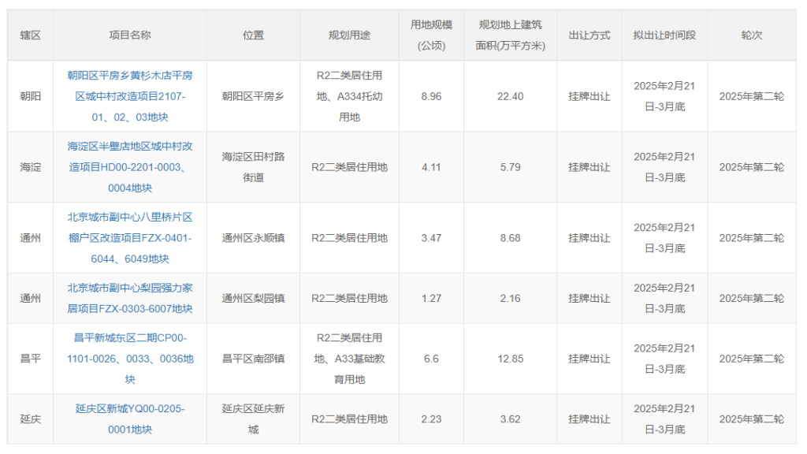Open the 昌平新城东区二期CP00 project link
The image size is (807, 454).
click(130, 359)
